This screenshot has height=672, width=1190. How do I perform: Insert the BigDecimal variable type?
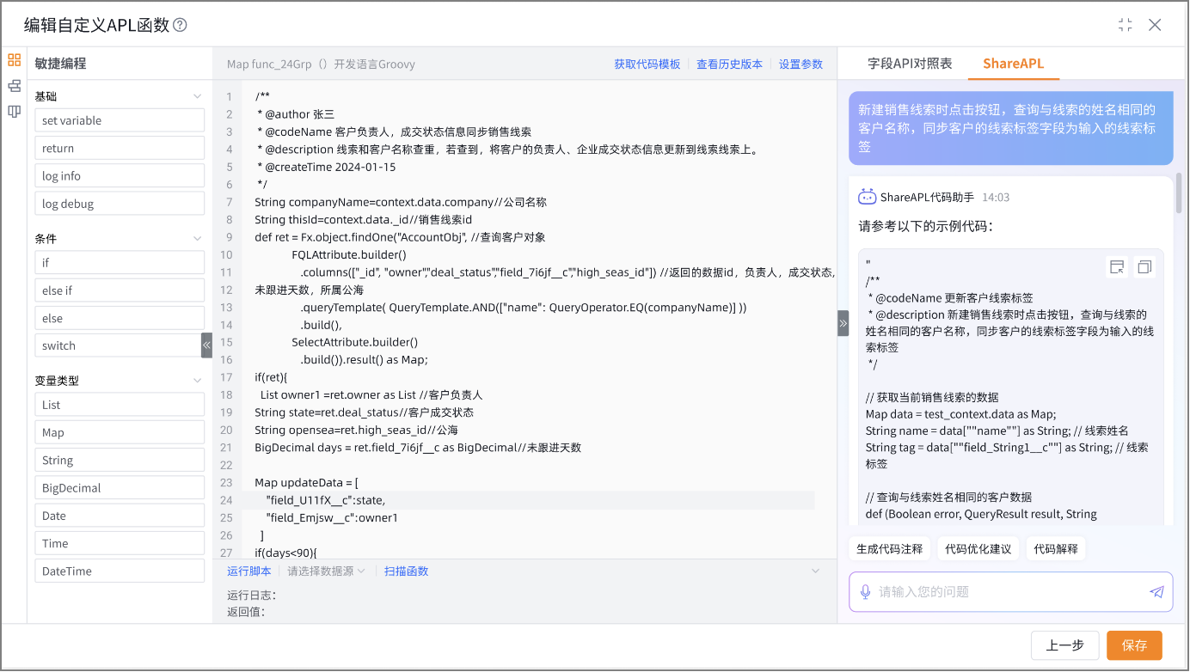120,487
